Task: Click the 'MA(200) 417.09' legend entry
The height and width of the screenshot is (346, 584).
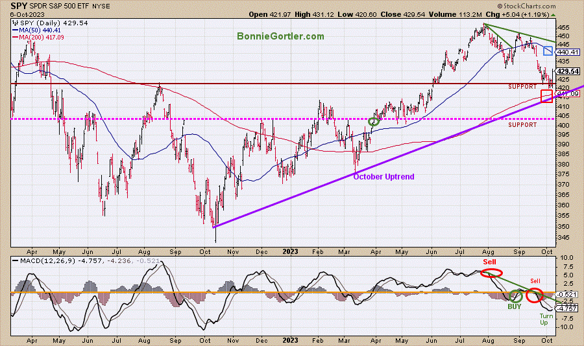Action: 38,37
